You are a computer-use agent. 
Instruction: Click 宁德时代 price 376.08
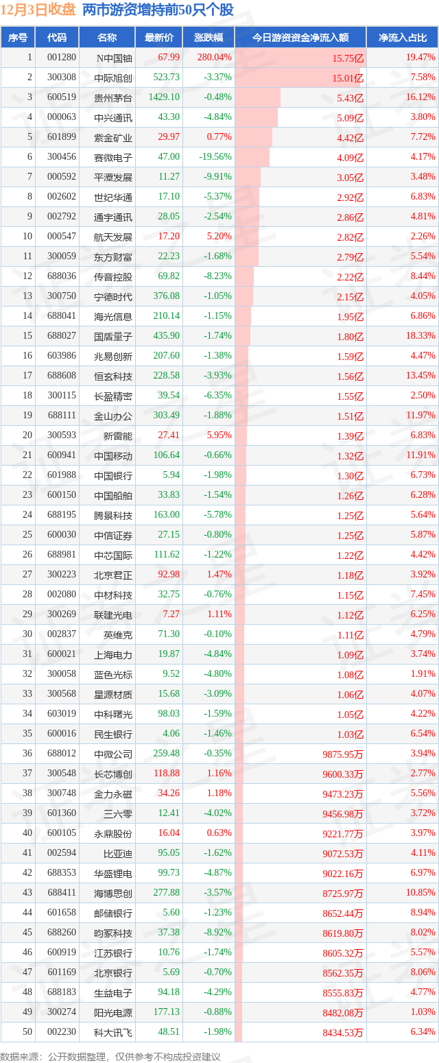167,296
